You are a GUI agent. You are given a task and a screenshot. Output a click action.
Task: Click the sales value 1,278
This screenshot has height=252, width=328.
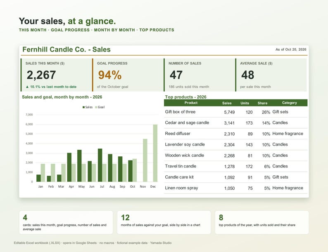tap(229, 166)
